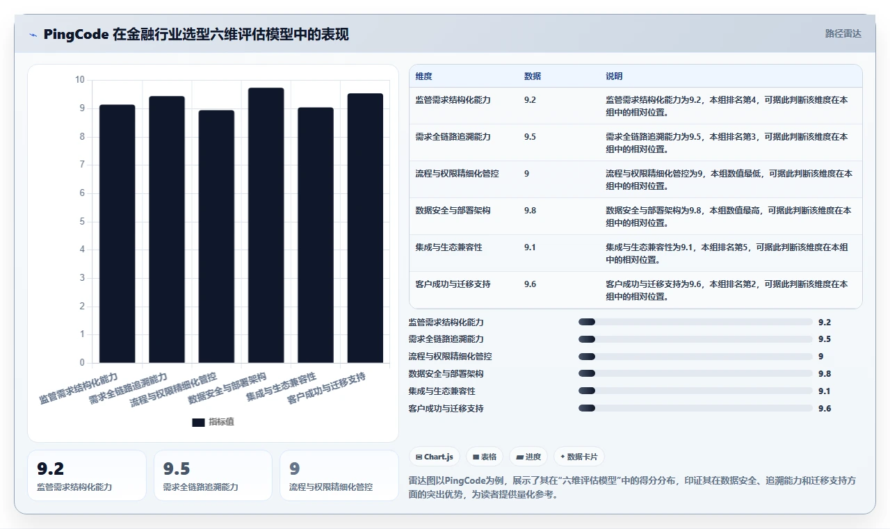Image resolution: width=890 pixels, height=529 pixels.
Task: Click the legend color box for 指标值
Action: click(198, 423)
